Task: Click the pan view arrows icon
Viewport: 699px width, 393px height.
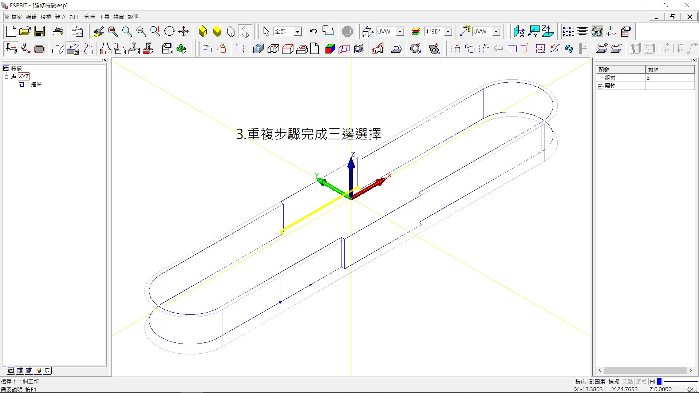Action: tap(183, 31)
